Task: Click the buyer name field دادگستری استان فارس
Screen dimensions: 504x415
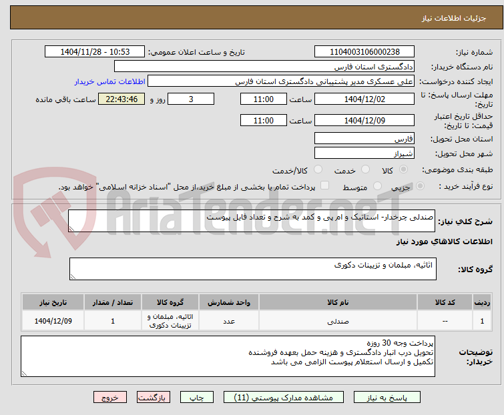Action: tap(264, 67)
